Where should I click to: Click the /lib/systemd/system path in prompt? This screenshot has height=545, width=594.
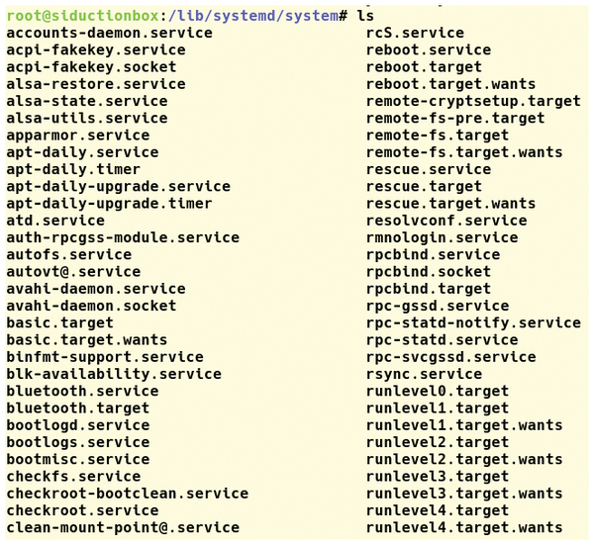click(253, 16)
